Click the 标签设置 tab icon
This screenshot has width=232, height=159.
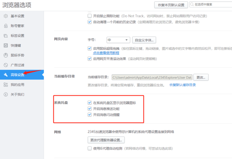[6, 36]
